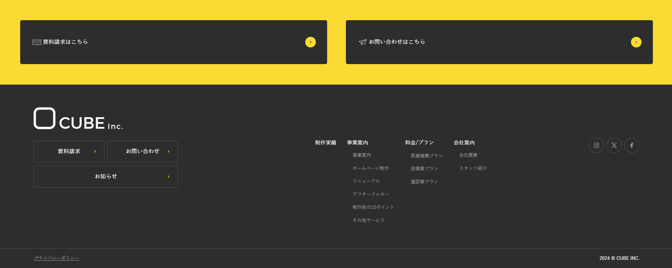Screen dimensions: 672x268
Task: Click the 資料請求 footer button
Action: pos(69,152)
